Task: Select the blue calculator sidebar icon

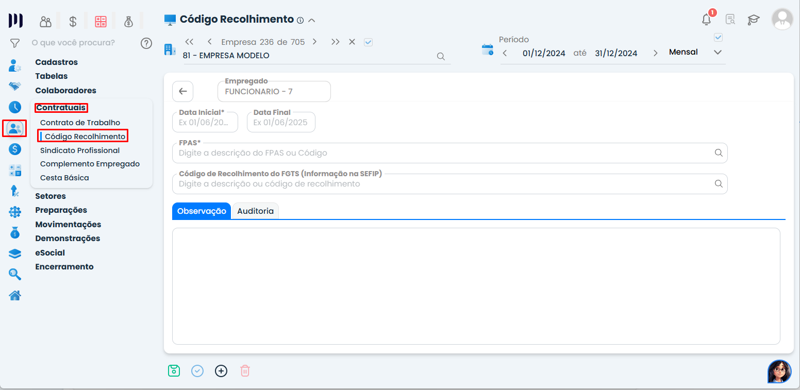Action: point(15,171)
